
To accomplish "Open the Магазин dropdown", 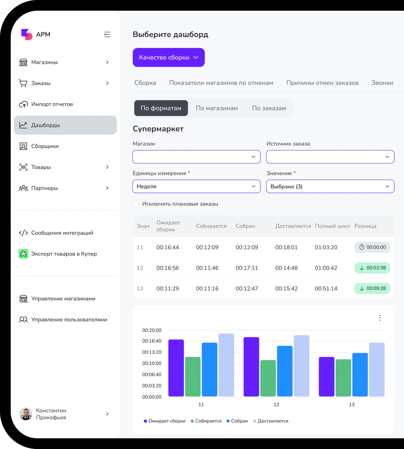I will (196, 157).
